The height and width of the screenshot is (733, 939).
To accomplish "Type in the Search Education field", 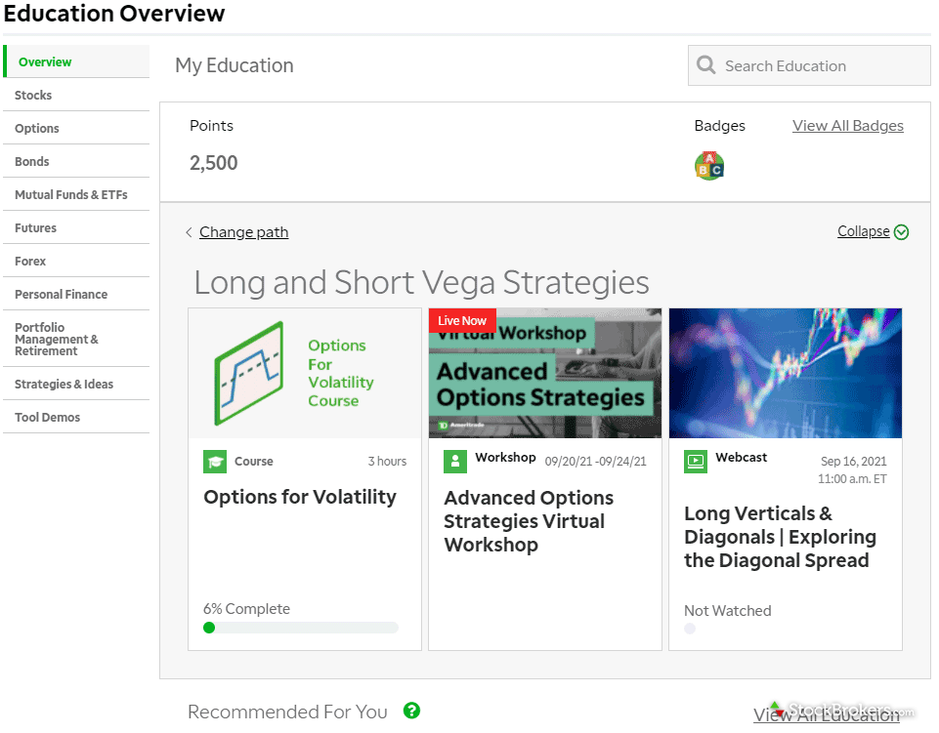I will tap(821, 66).
